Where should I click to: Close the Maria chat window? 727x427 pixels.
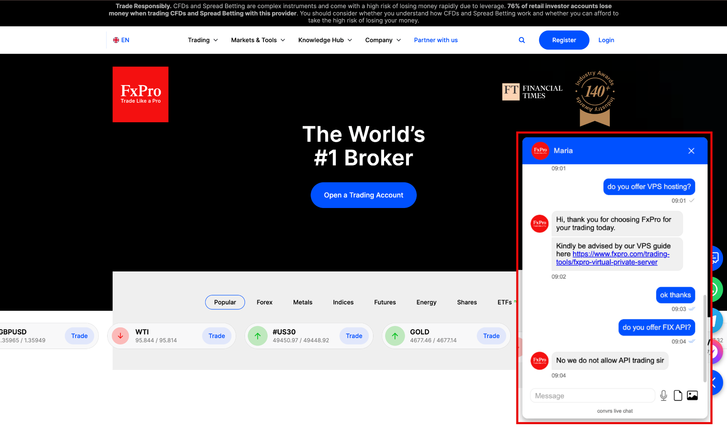pyautogui.click(x=691, y=151)
